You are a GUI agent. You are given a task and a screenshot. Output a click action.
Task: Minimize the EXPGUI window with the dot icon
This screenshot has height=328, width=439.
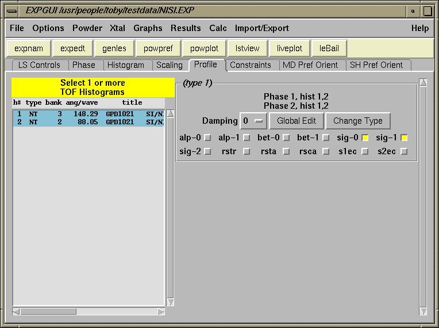(413, 11)
